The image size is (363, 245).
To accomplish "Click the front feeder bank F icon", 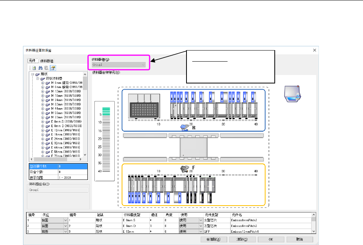I will tap(185, 168).
